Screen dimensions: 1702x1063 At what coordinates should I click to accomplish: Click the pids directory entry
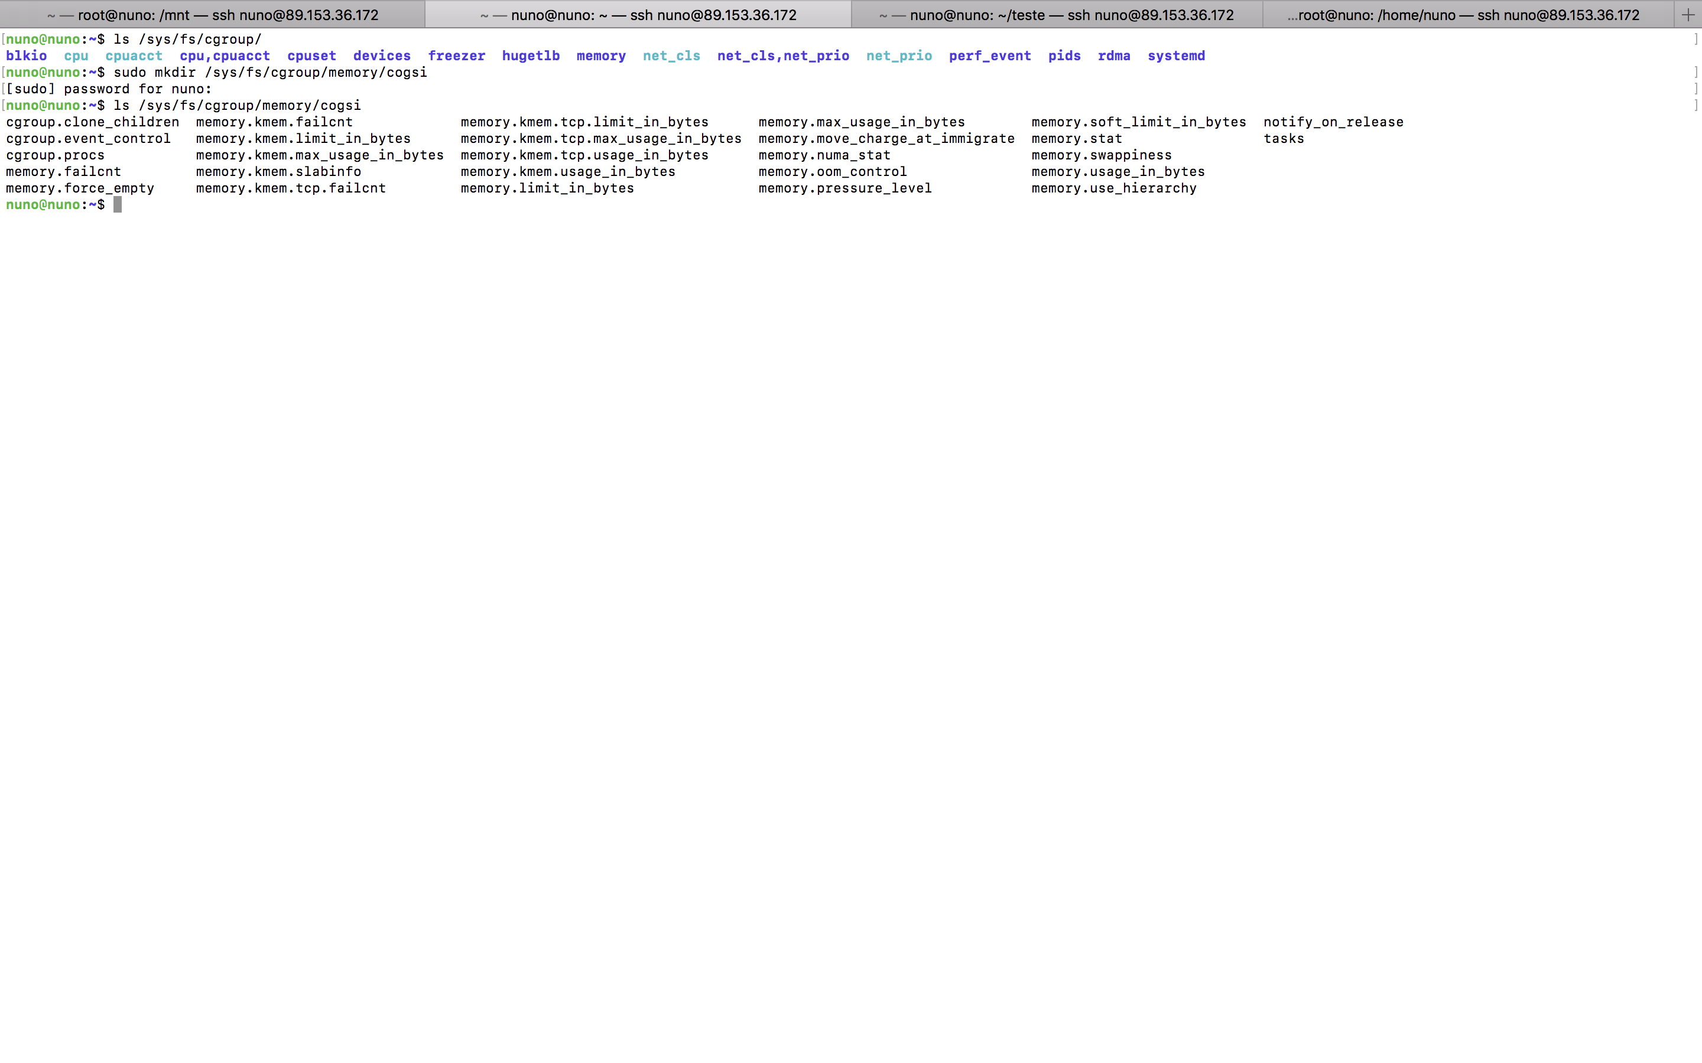[1065, 56]
